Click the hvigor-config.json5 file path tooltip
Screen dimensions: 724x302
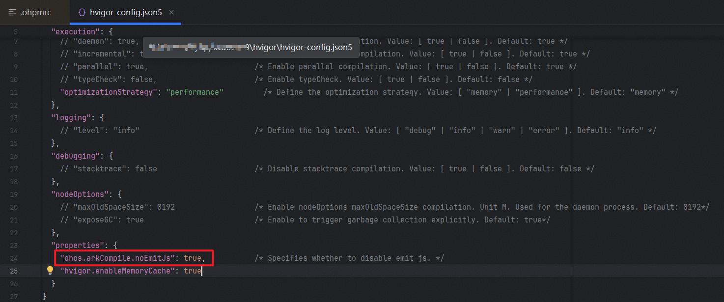point(251,48)
